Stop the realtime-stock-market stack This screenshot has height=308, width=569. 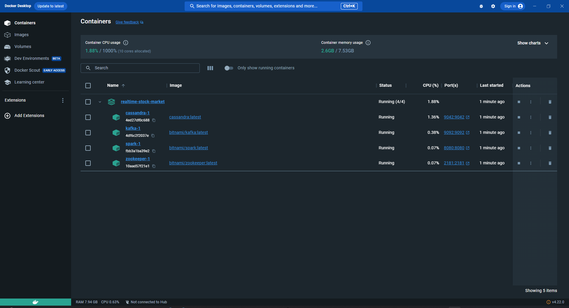[519, 102]
